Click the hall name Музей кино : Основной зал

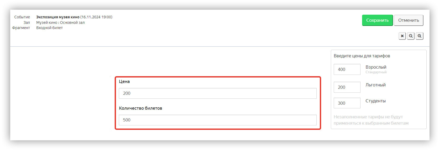click(60, 23)
